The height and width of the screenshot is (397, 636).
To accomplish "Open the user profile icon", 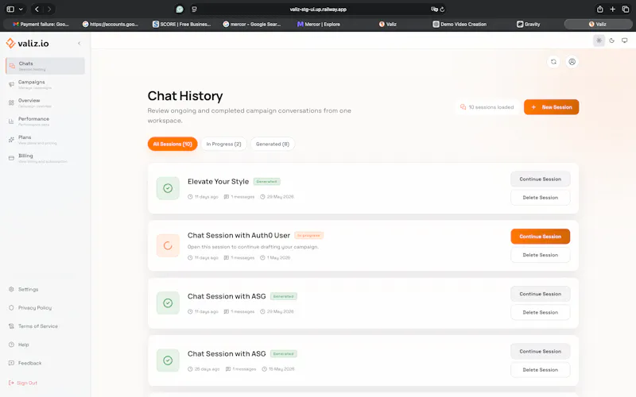I will [x=572, y=62].
